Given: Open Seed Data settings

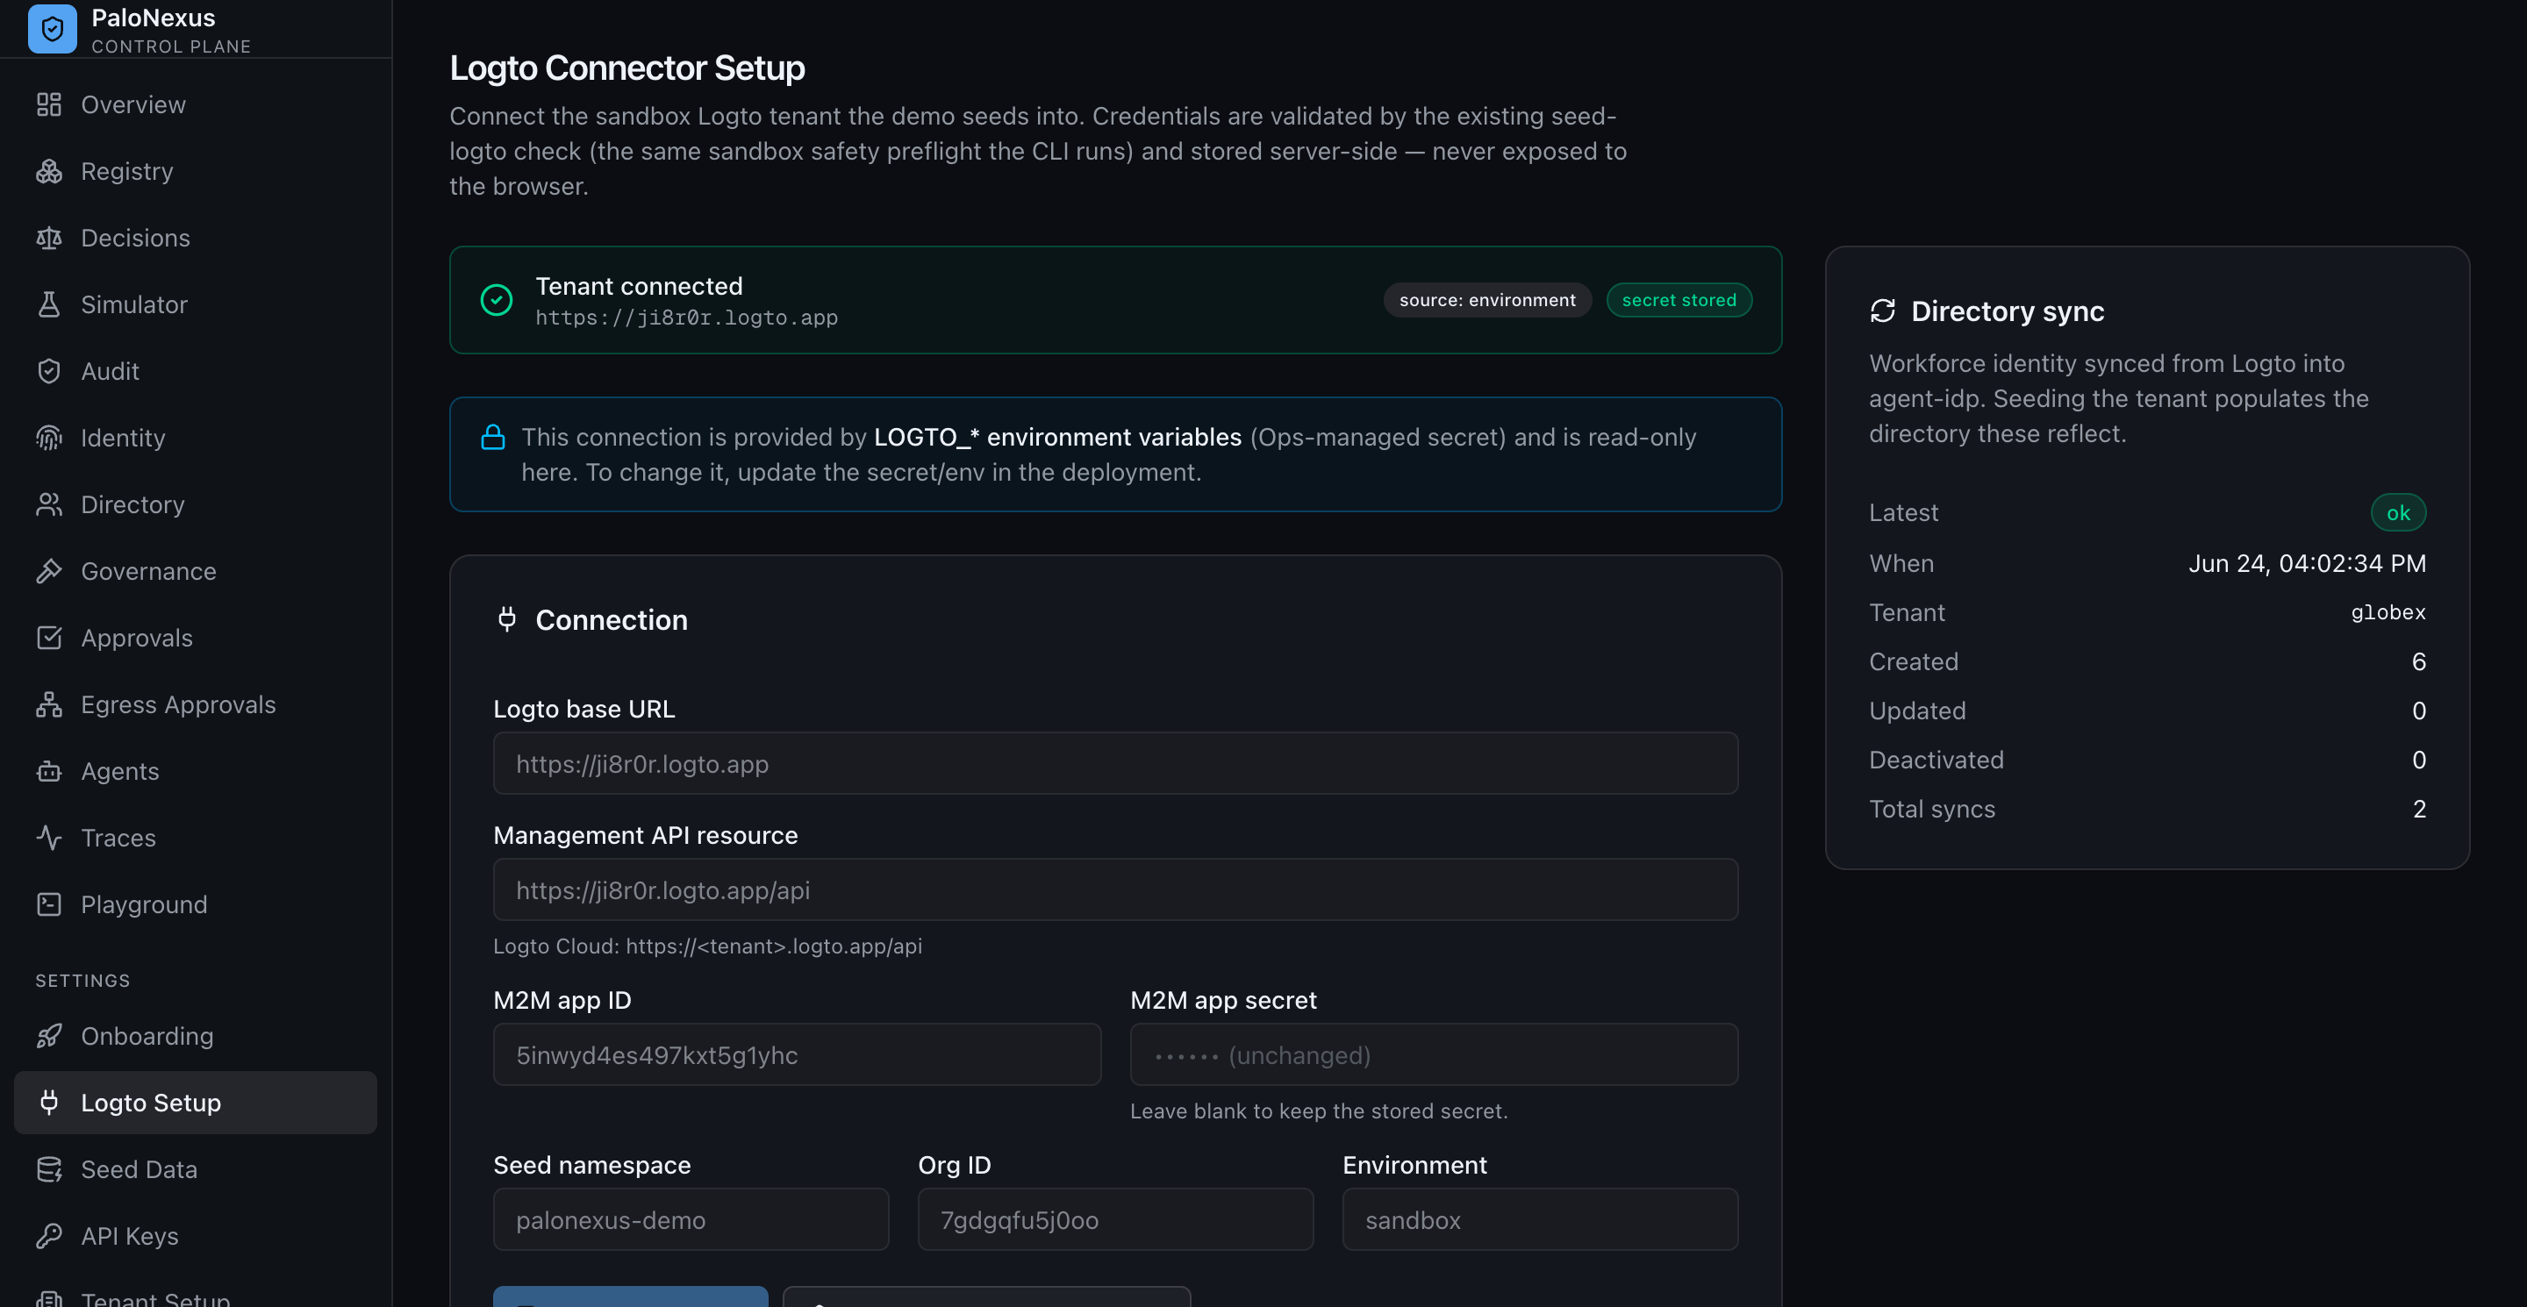Looking at the screenshot, I should click(195, 1170).
